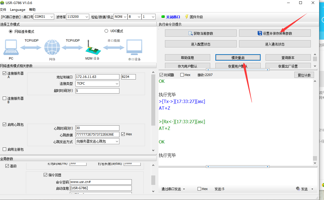Select the UDC模式 radio button
This screenshot has width=324, height=200.
[106, 31]
